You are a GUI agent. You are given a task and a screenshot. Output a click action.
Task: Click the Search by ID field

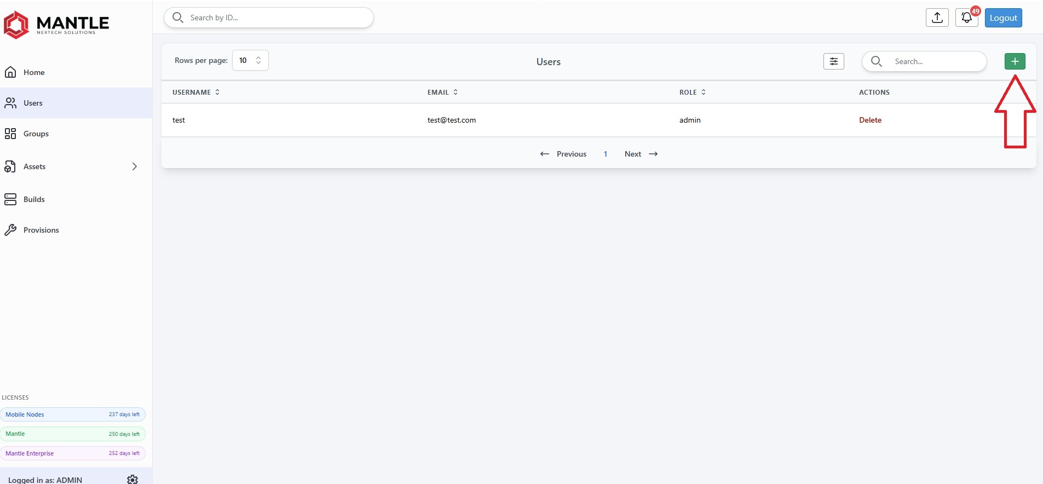pyautogui.click(x=269, y=18)
